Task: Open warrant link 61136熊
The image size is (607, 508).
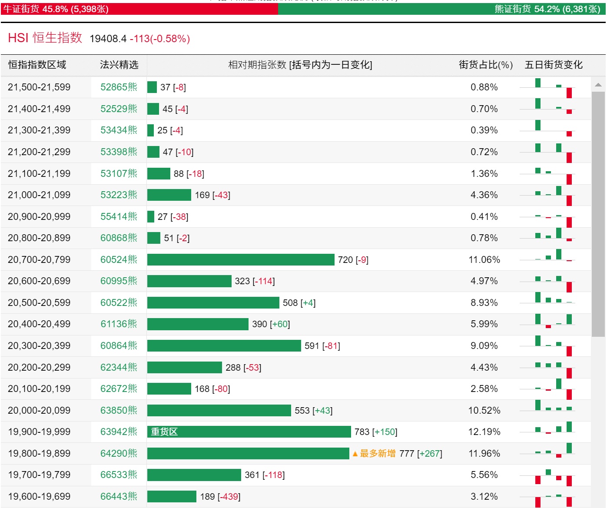Action: pos(119,324)
